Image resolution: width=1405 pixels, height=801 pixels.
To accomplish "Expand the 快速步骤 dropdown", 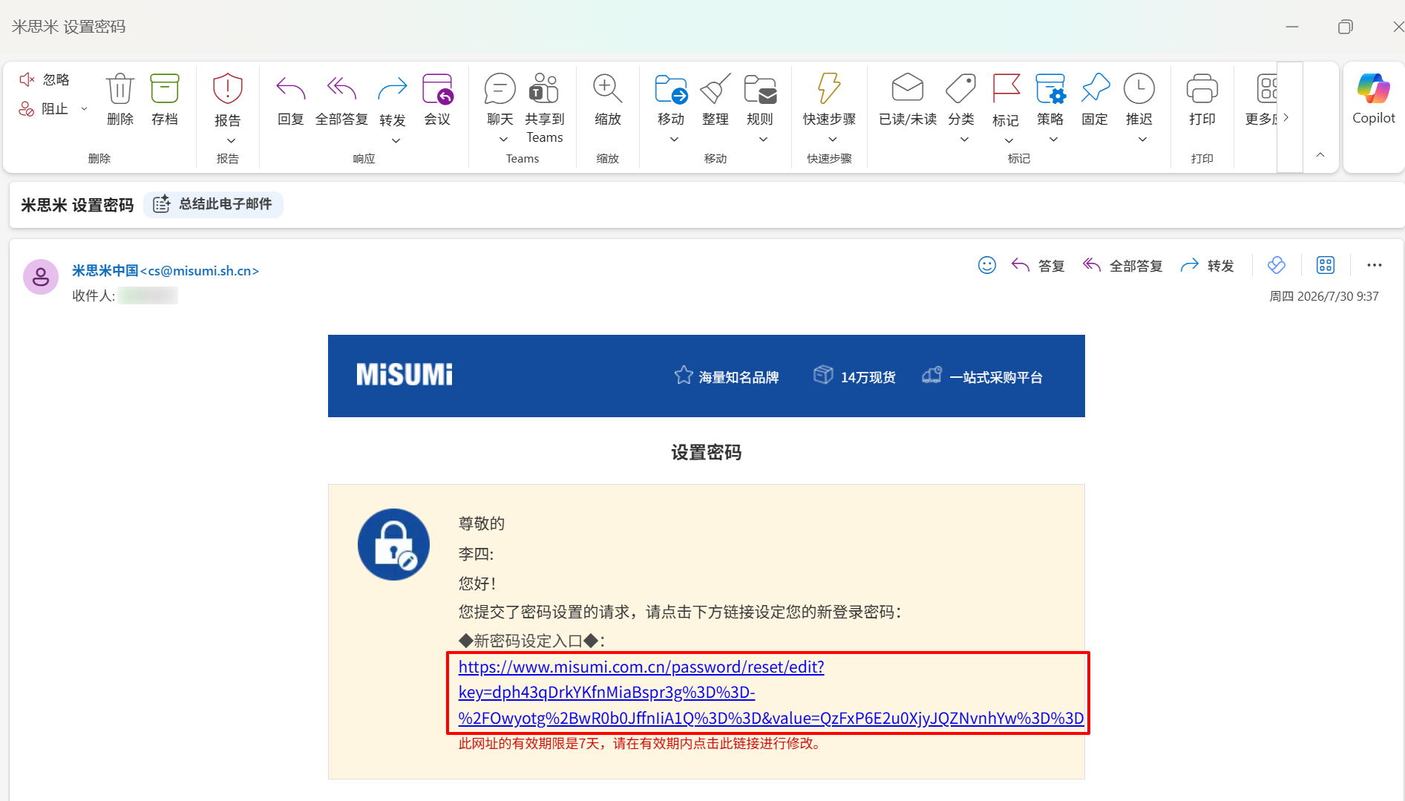I will pos(832,140).
